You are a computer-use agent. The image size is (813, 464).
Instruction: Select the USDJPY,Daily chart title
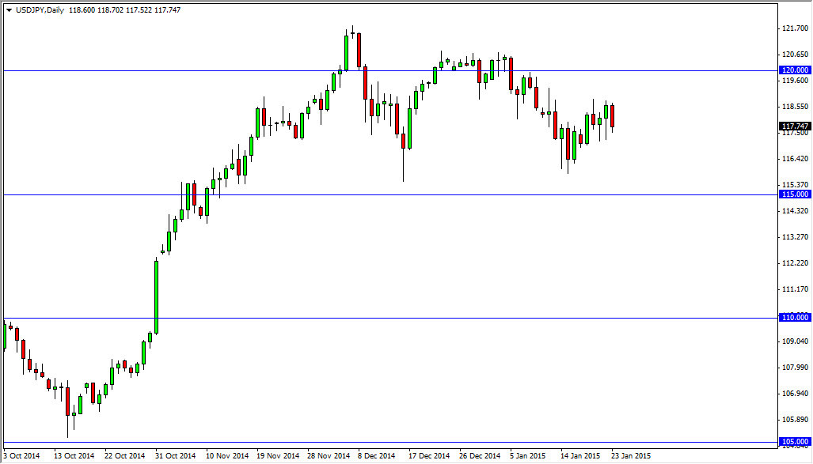(x=40, y=9)
